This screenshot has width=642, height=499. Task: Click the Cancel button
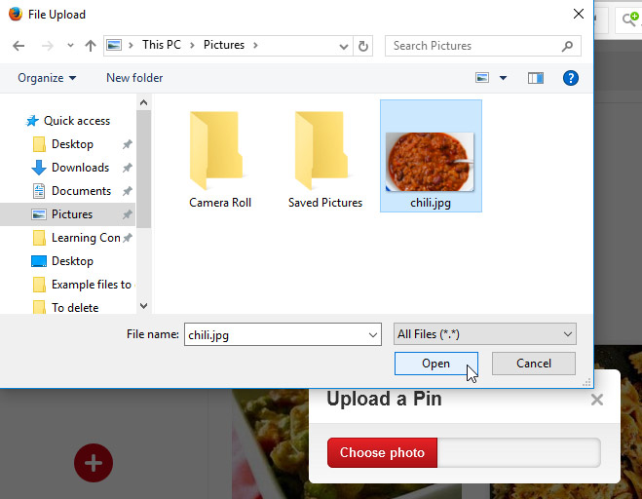[533, 364]
